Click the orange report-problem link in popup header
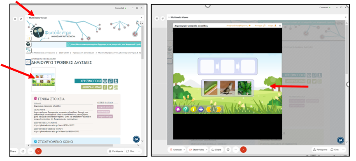The height and width of the screenshot is (161, 356). click(238, 25)
